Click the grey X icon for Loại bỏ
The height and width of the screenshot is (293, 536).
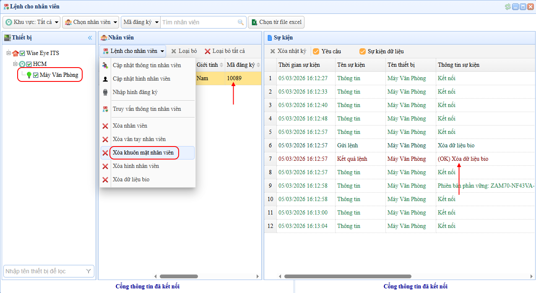tap(174, 51)
